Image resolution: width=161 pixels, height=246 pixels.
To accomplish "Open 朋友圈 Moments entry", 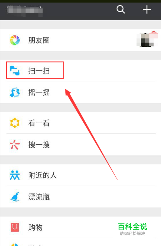I will [80, 40].
